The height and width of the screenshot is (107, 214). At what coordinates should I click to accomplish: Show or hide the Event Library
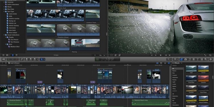pos(3,55)
